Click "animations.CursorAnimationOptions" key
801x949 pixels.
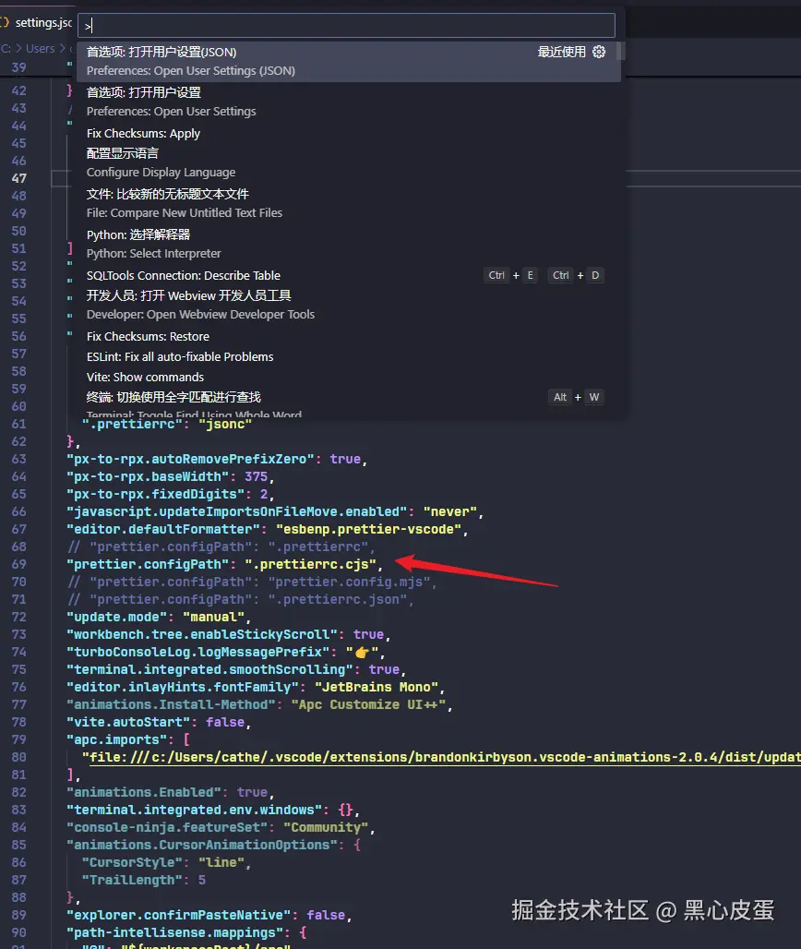point(202,845)
